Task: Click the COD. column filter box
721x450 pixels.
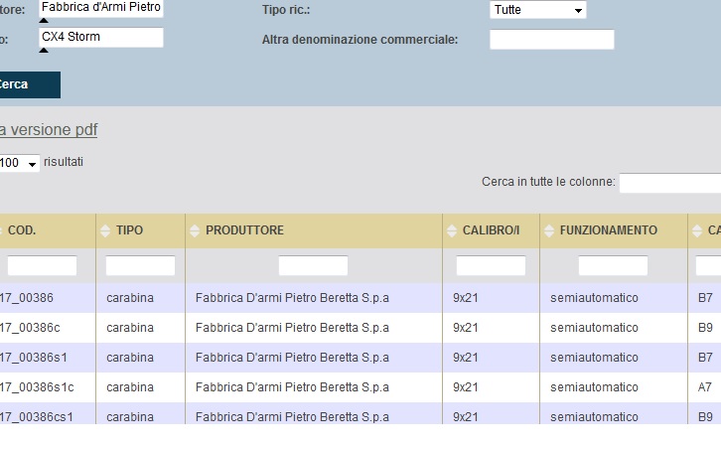Action: point(42,265)
